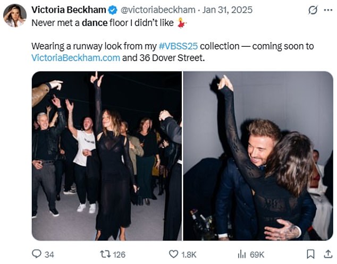Click the share upload icon
Viewport: 337px width, 264px height.
click(x=327, y=254)
